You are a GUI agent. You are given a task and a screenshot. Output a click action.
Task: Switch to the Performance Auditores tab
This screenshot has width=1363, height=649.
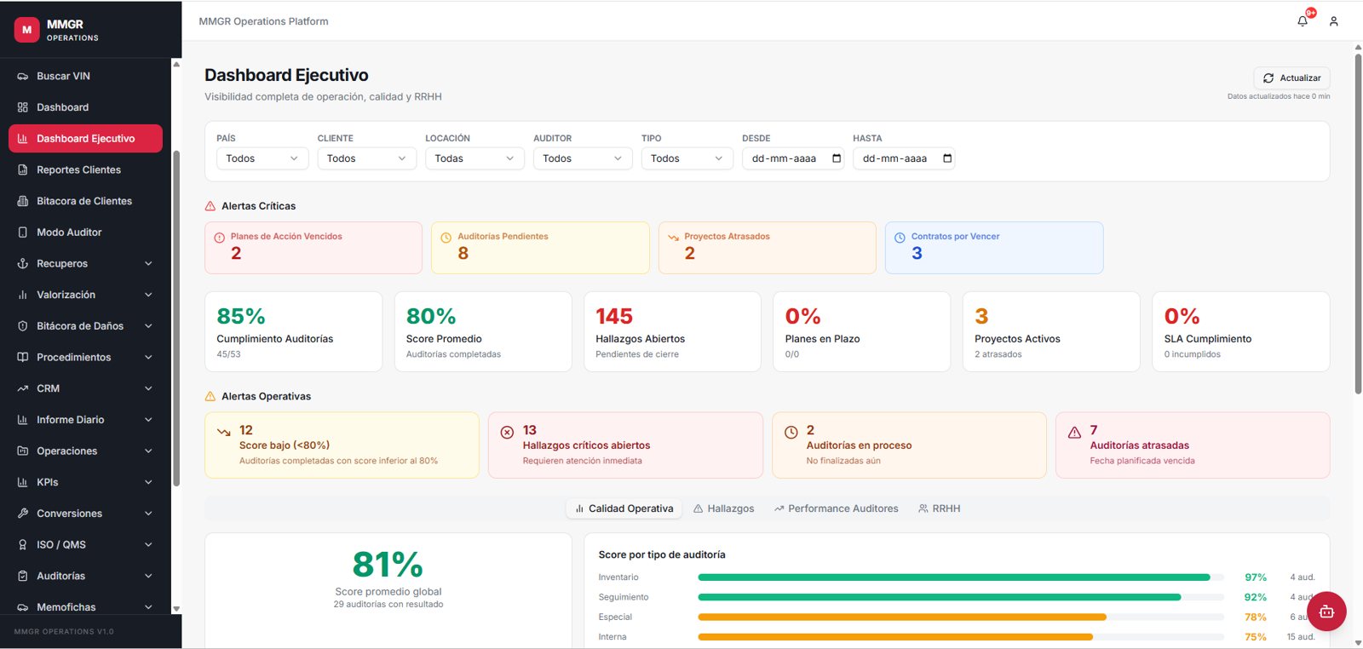(836, 508)
